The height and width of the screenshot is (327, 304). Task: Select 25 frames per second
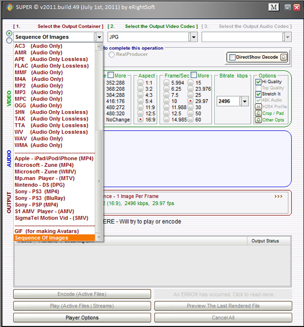click(191, 95)
